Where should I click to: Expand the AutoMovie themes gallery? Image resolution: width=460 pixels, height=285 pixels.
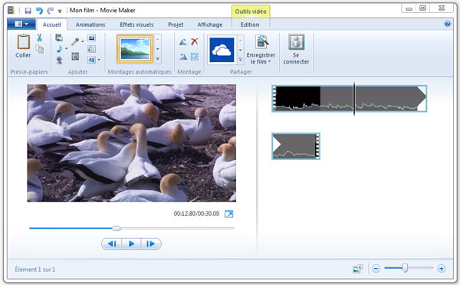click(x=157, y=59)
